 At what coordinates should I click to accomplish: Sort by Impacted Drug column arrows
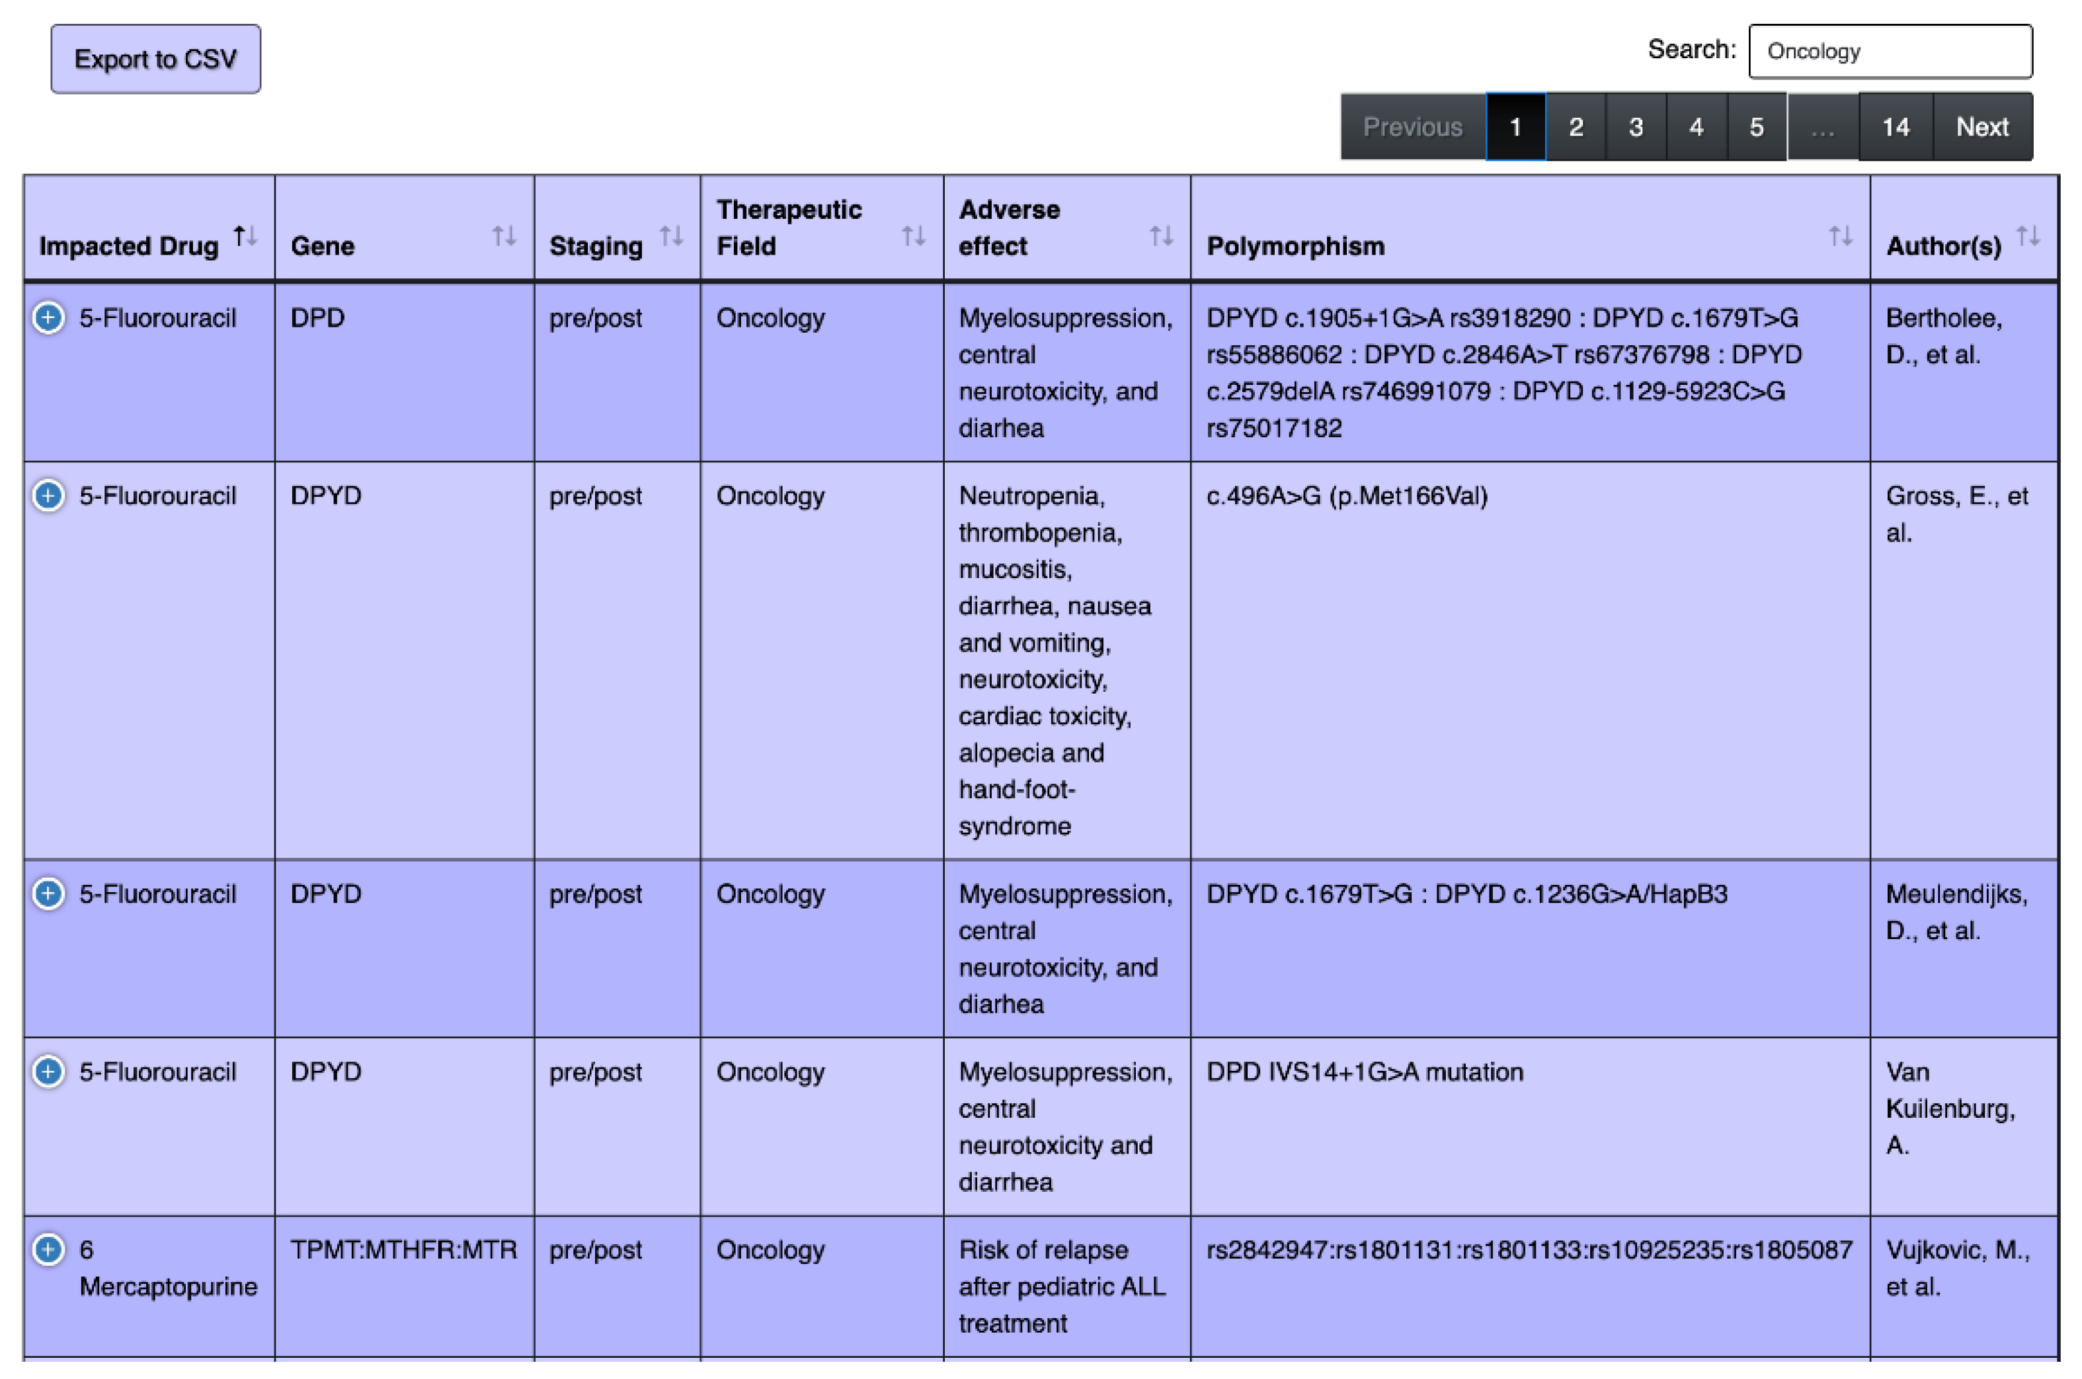(x=245, y=235)
